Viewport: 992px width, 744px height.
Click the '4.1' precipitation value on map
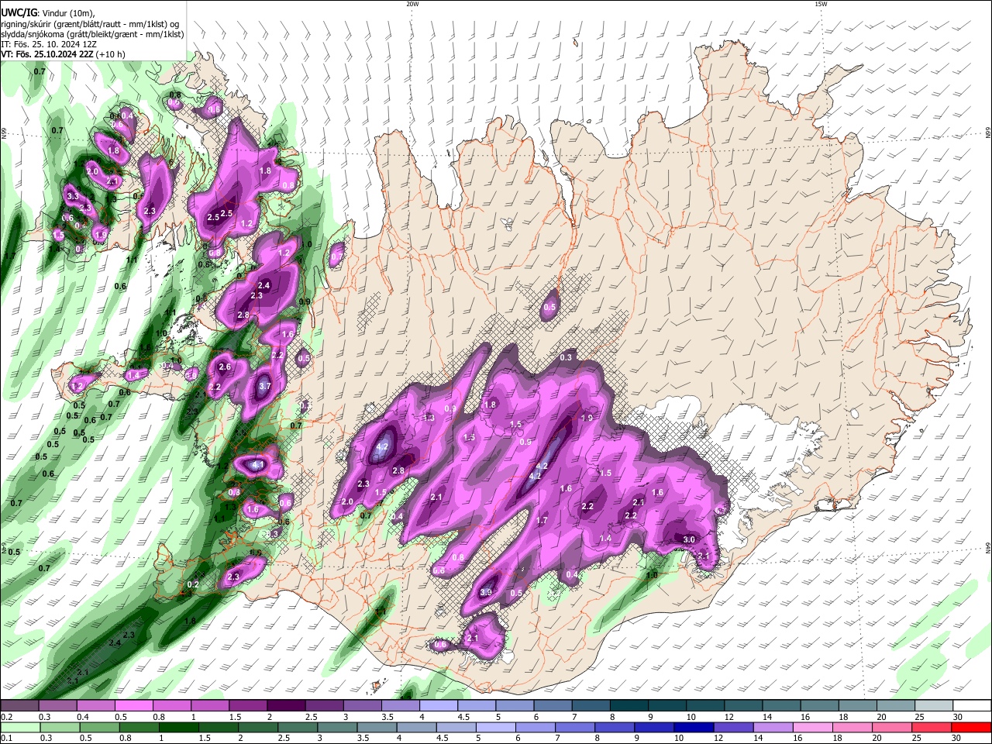[x=259, y=465]
